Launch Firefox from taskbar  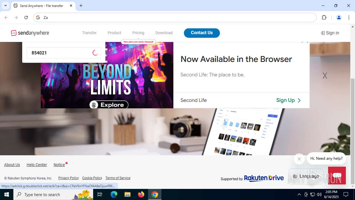click(141, 194)
